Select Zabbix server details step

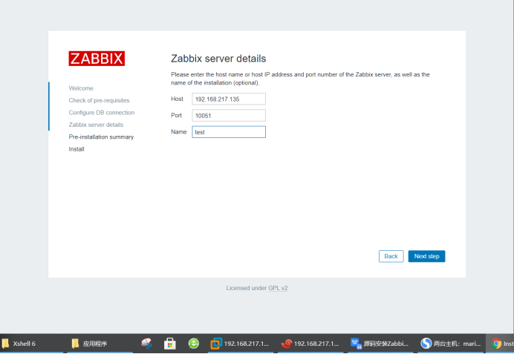tap(96, 125)
